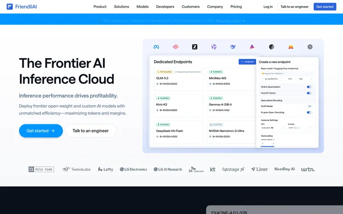Screen dimensions: 343x214
Task: Click Get started in the header
Action: (325, 7)
